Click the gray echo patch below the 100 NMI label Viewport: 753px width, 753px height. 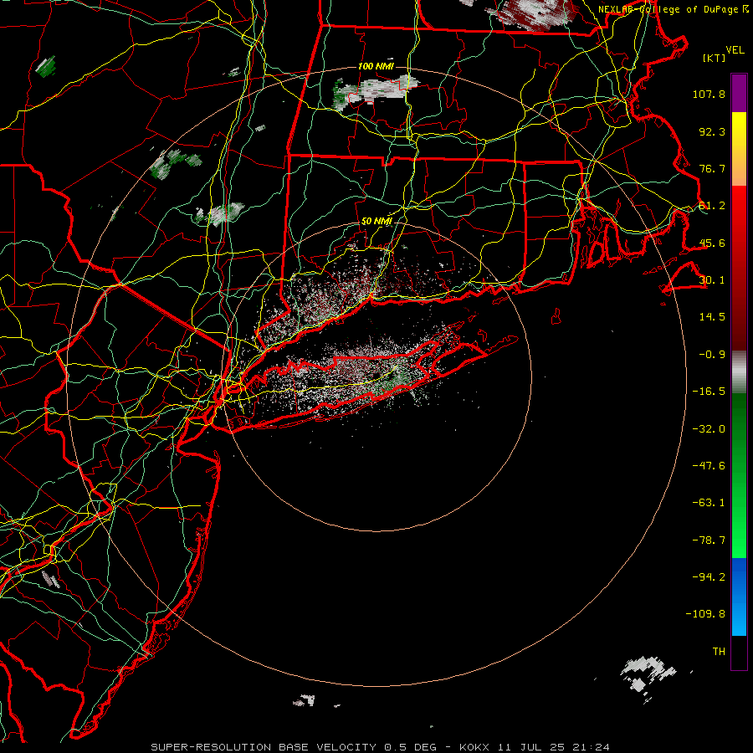pyautogui.click(x=376, y=91)
